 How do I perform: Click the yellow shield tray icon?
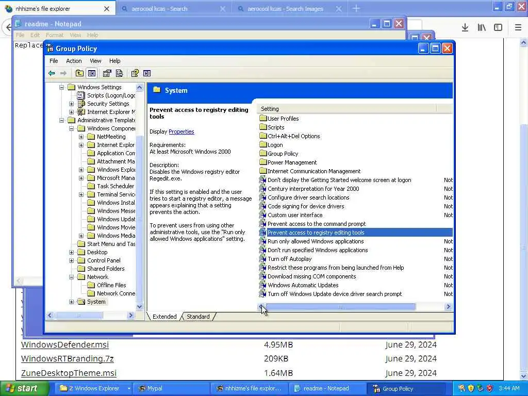coord(471,388)
